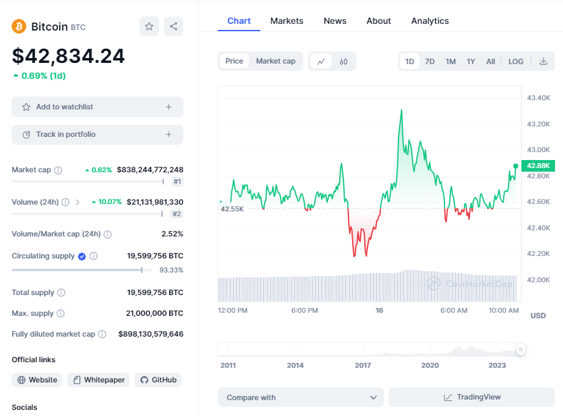
Task: Switch to candlestick chart view icon
Action: pyautogui.click(x=344, y=61)
